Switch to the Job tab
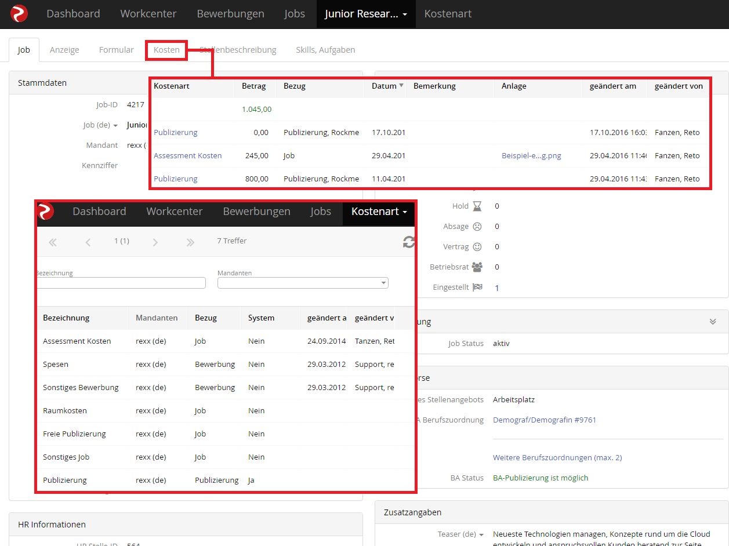 coord(24,50)
